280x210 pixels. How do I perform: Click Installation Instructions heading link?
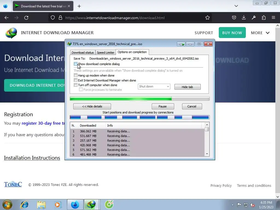[x=32, y=158]
